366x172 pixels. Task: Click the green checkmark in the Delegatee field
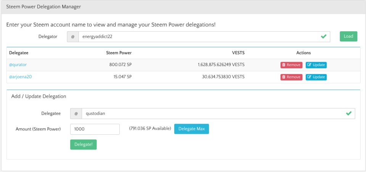(348, 113)
